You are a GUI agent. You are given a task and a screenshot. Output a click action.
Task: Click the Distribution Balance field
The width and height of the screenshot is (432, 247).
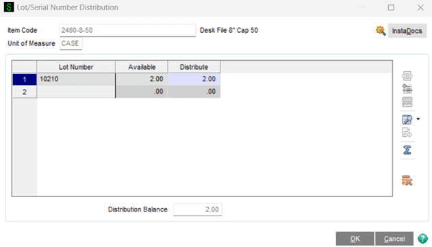198,209
